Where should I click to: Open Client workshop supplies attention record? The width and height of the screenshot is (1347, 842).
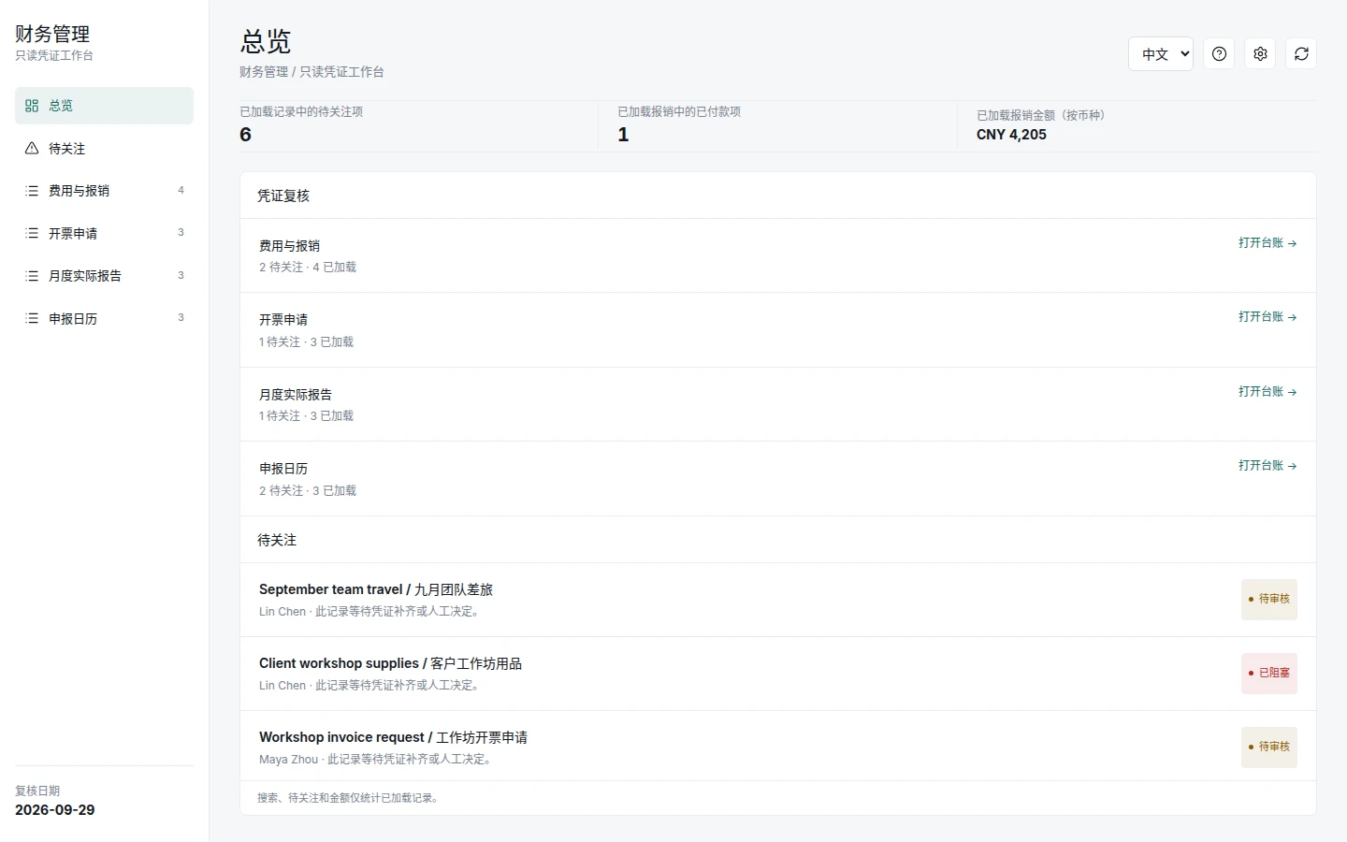pyautogui.click(x=777, y=674)
